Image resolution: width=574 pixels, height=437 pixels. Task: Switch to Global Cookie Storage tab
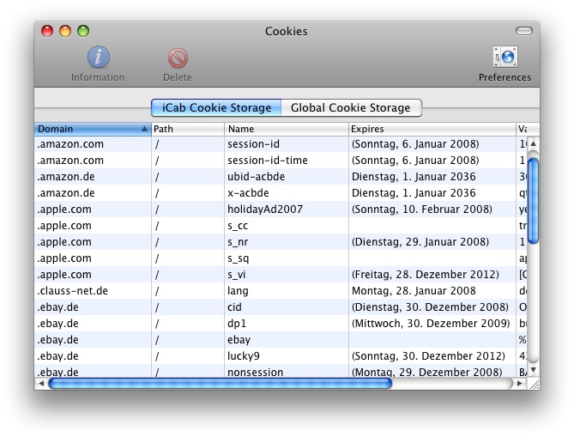pyautogui.click(x=350, y=108)
